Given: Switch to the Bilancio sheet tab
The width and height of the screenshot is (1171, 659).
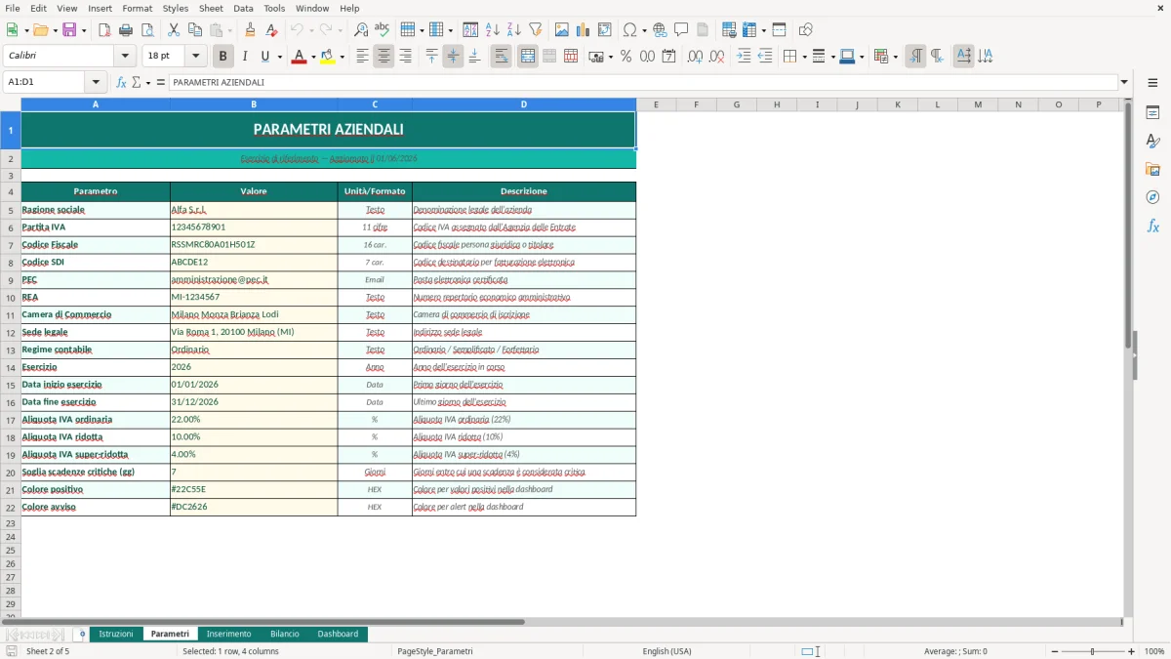Looking at the screenshot, I should [285, 635].
